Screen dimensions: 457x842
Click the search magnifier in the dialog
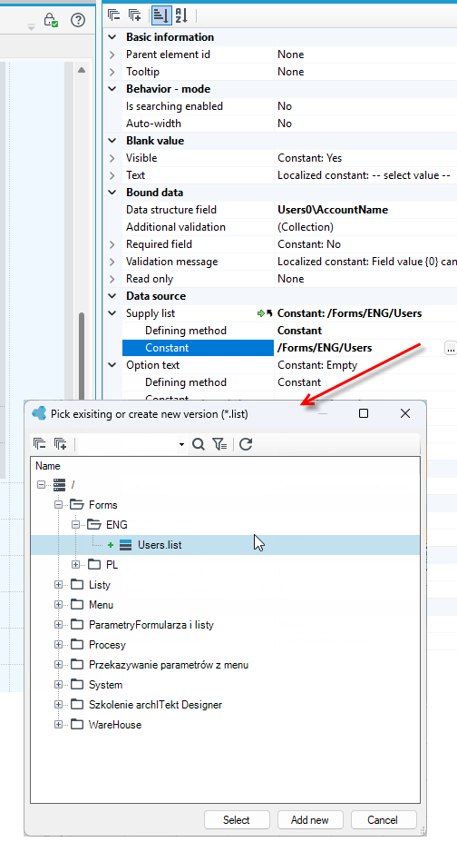pyautogui.click(x=199, y=444)
